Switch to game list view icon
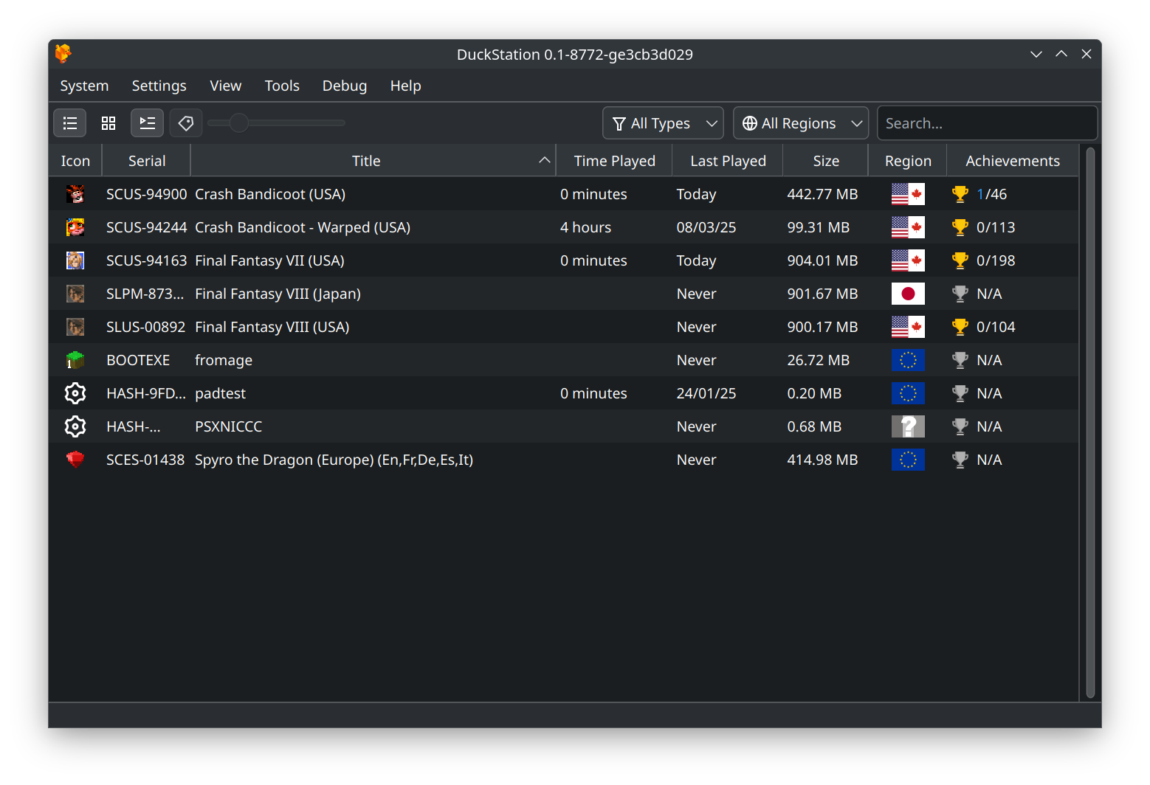The height and width of the screenshot is (785, 1150). [x=70, y=123]
